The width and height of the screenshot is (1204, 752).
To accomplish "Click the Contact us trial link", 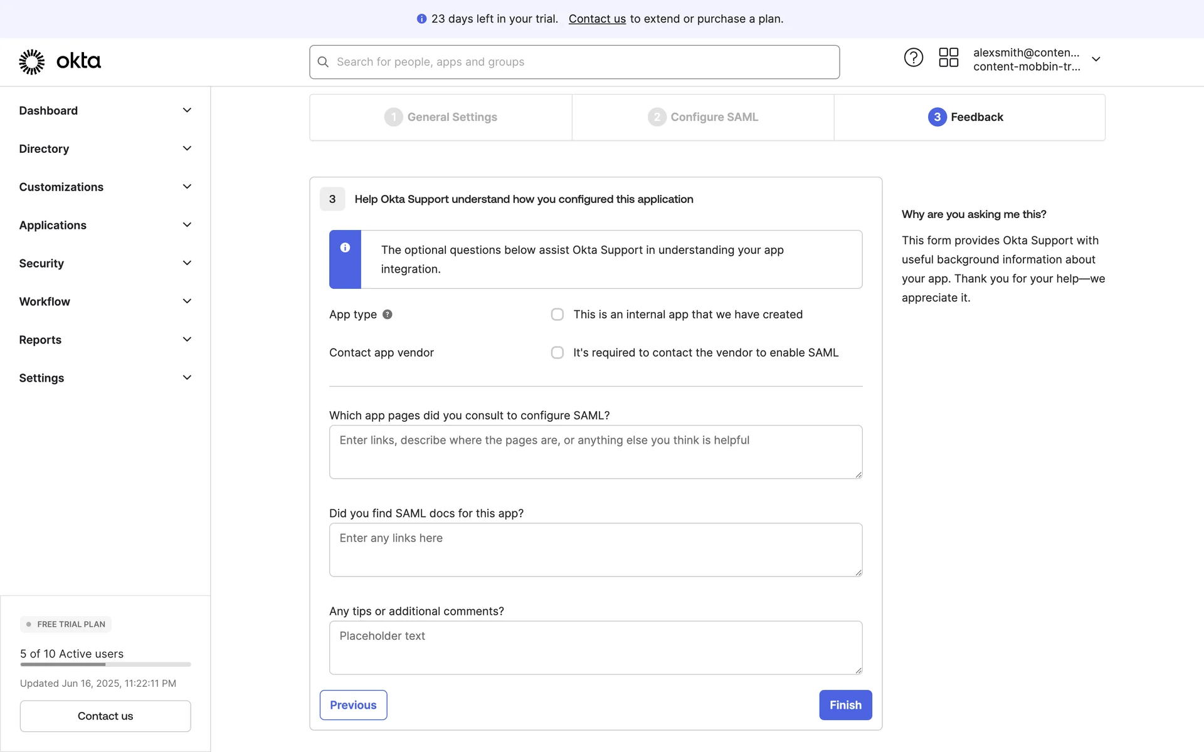I will [597, 19].
